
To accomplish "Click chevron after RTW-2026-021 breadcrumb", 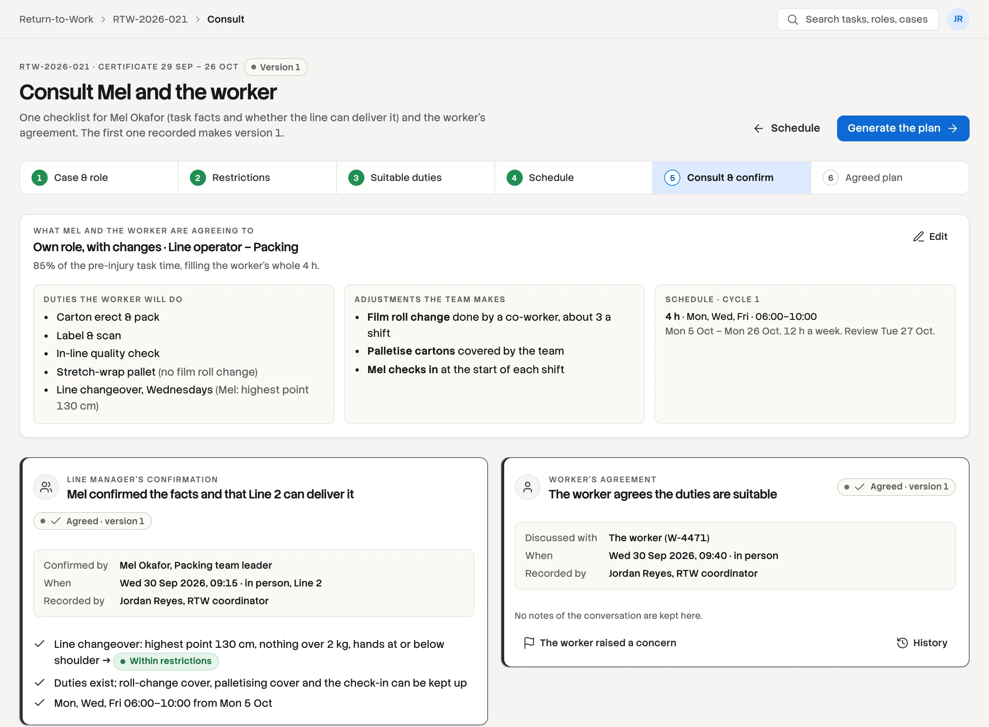I will point(198,19).
